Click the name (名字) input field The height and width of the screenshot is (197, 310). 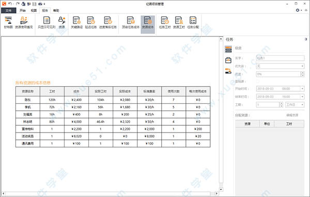[x=280, y=58]
